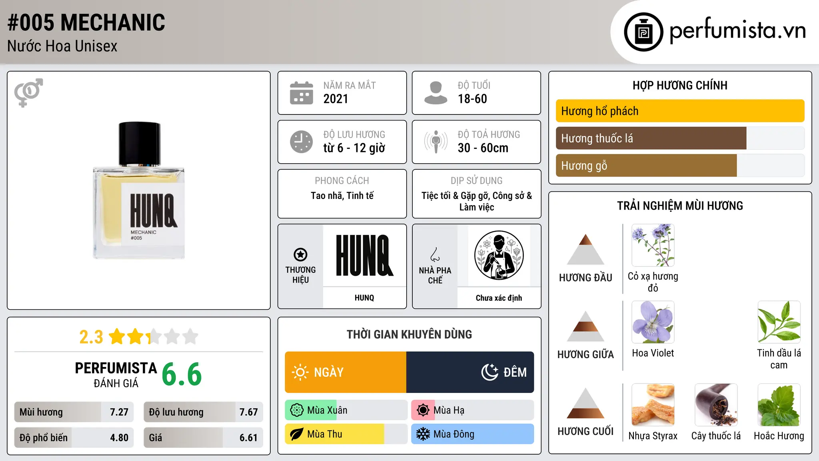819x461 pixels.
Task: Click the Mùa Thu season bar
Action: (346, 434)
